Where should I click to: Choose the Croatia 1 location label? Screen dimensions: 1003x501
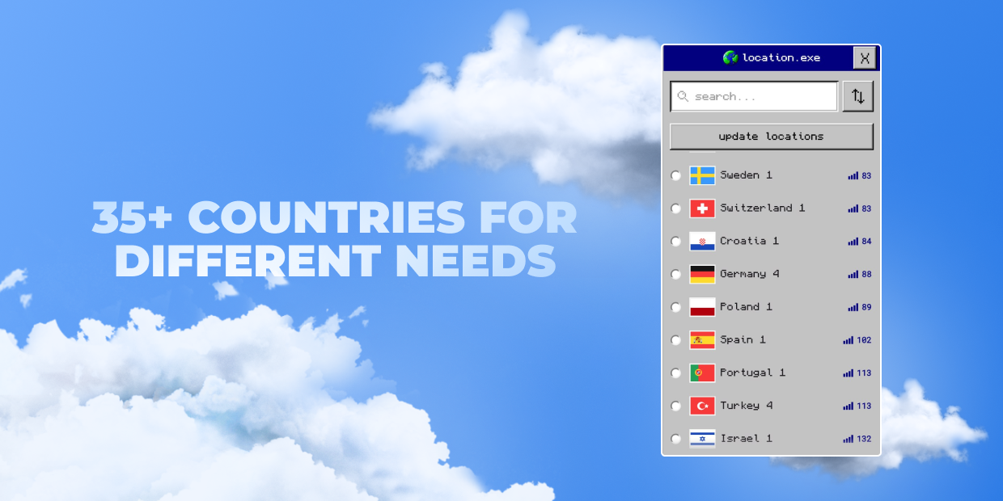coord(749,241)
